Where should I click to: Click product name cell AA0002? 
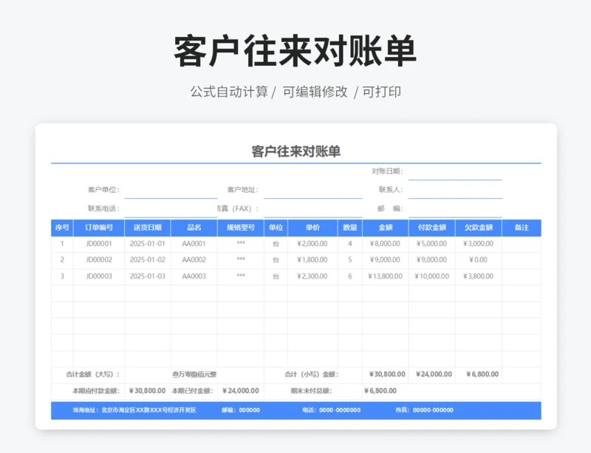coord(194,260)
